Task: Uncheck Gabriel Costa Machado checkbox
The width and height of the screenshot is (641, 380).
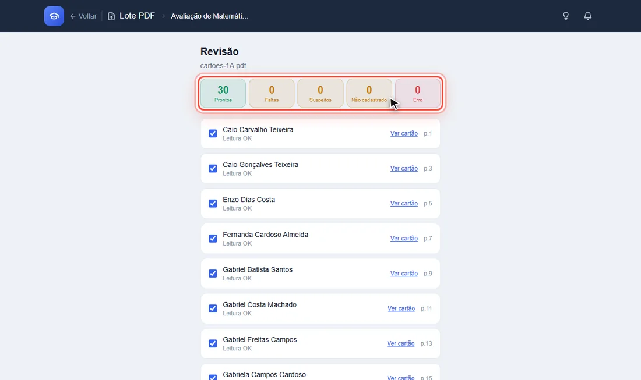Action: coord(213,308)
